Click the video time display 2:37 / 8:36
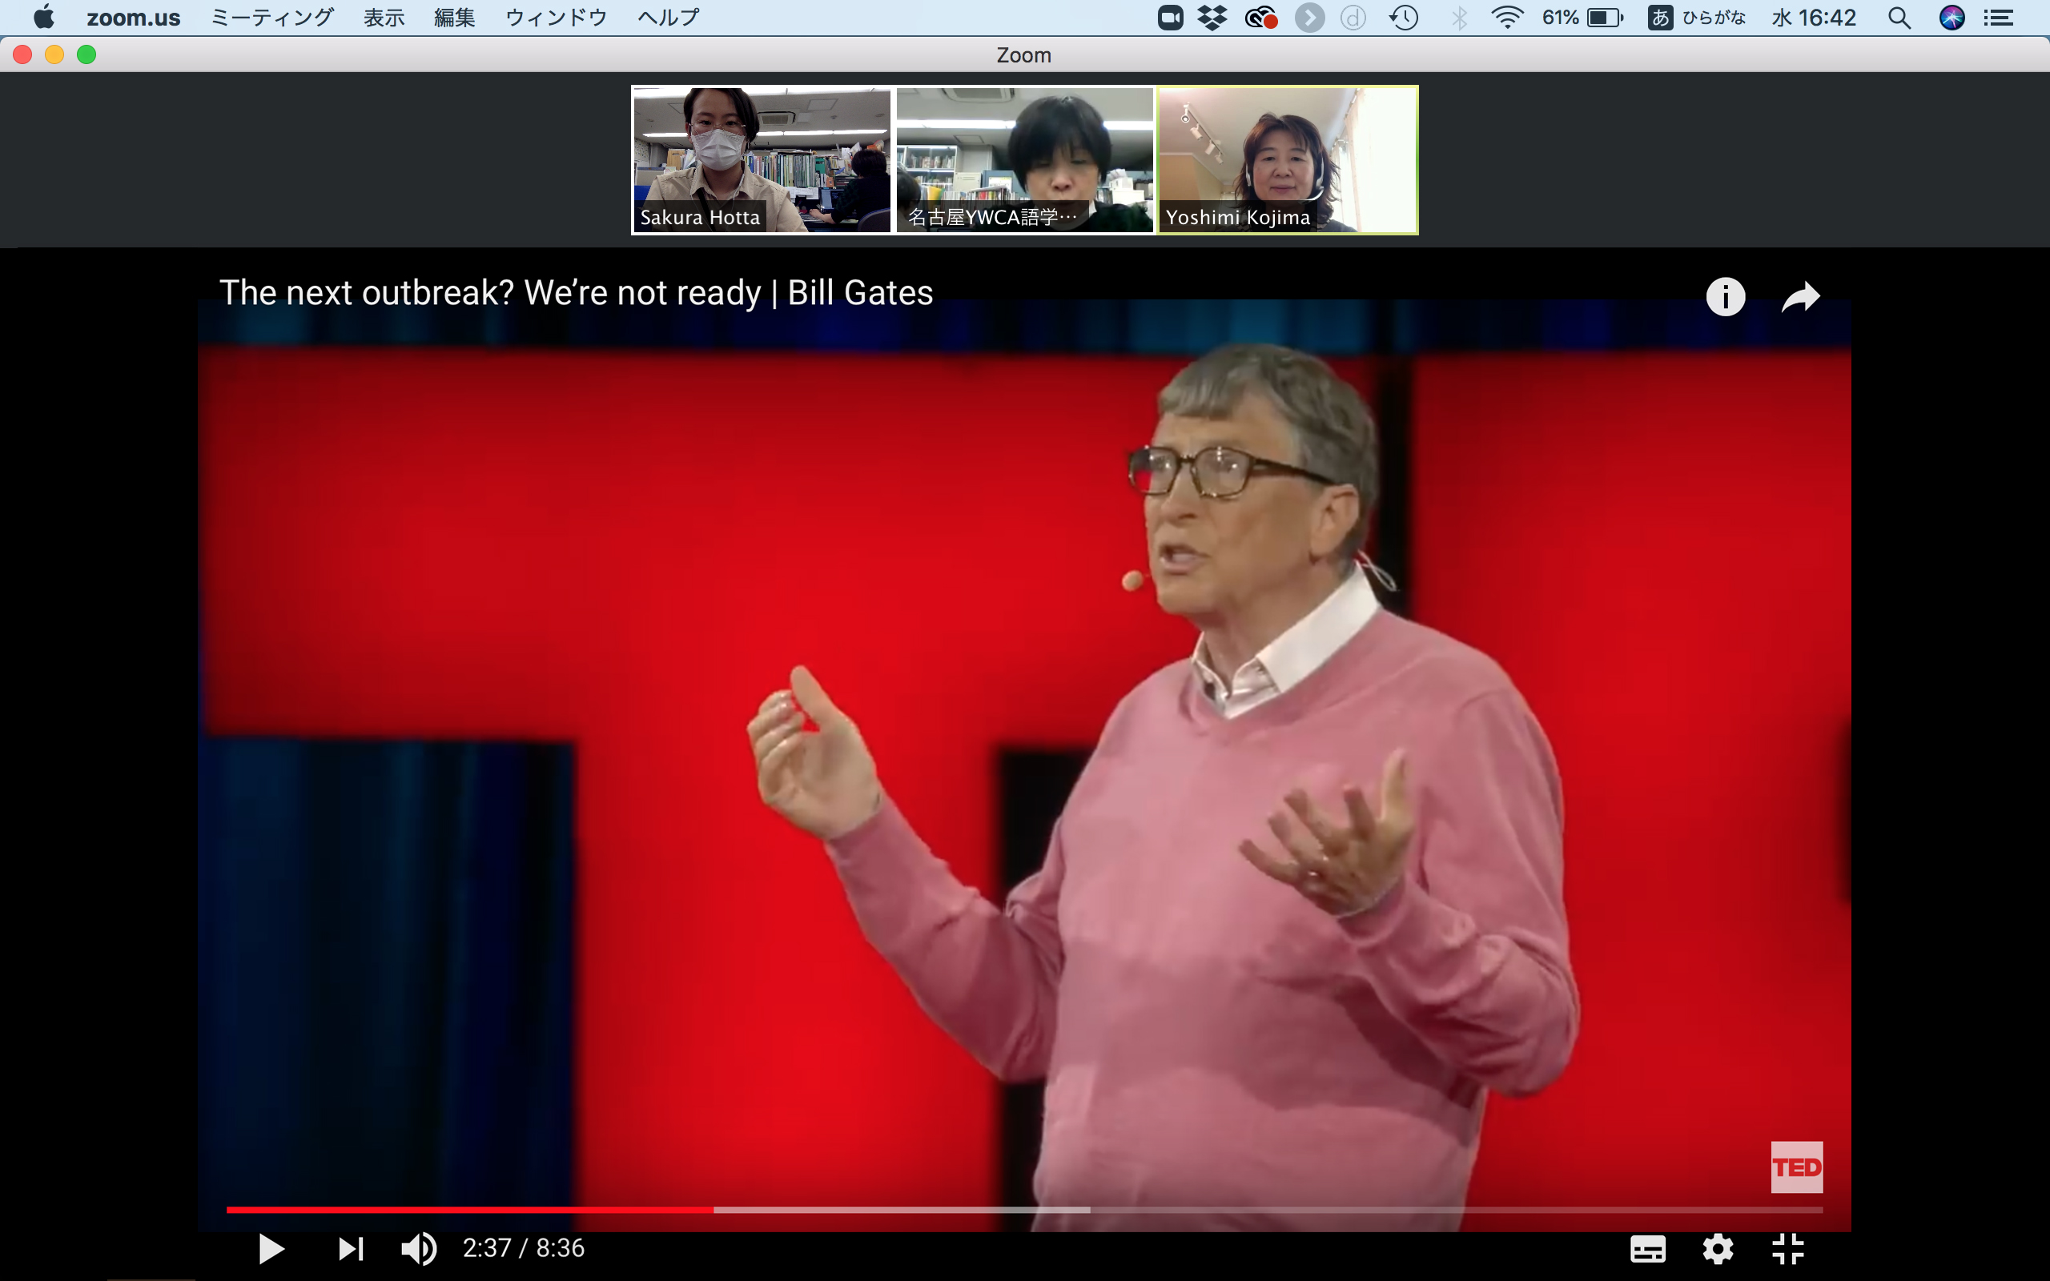This screenshot has width=2050, height=1281. [524, 1248]
